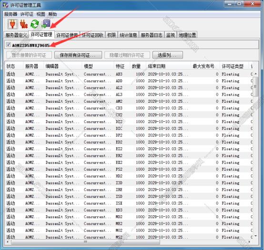
Task: Select the ME2 feature cell
Action: pos(119,224)
